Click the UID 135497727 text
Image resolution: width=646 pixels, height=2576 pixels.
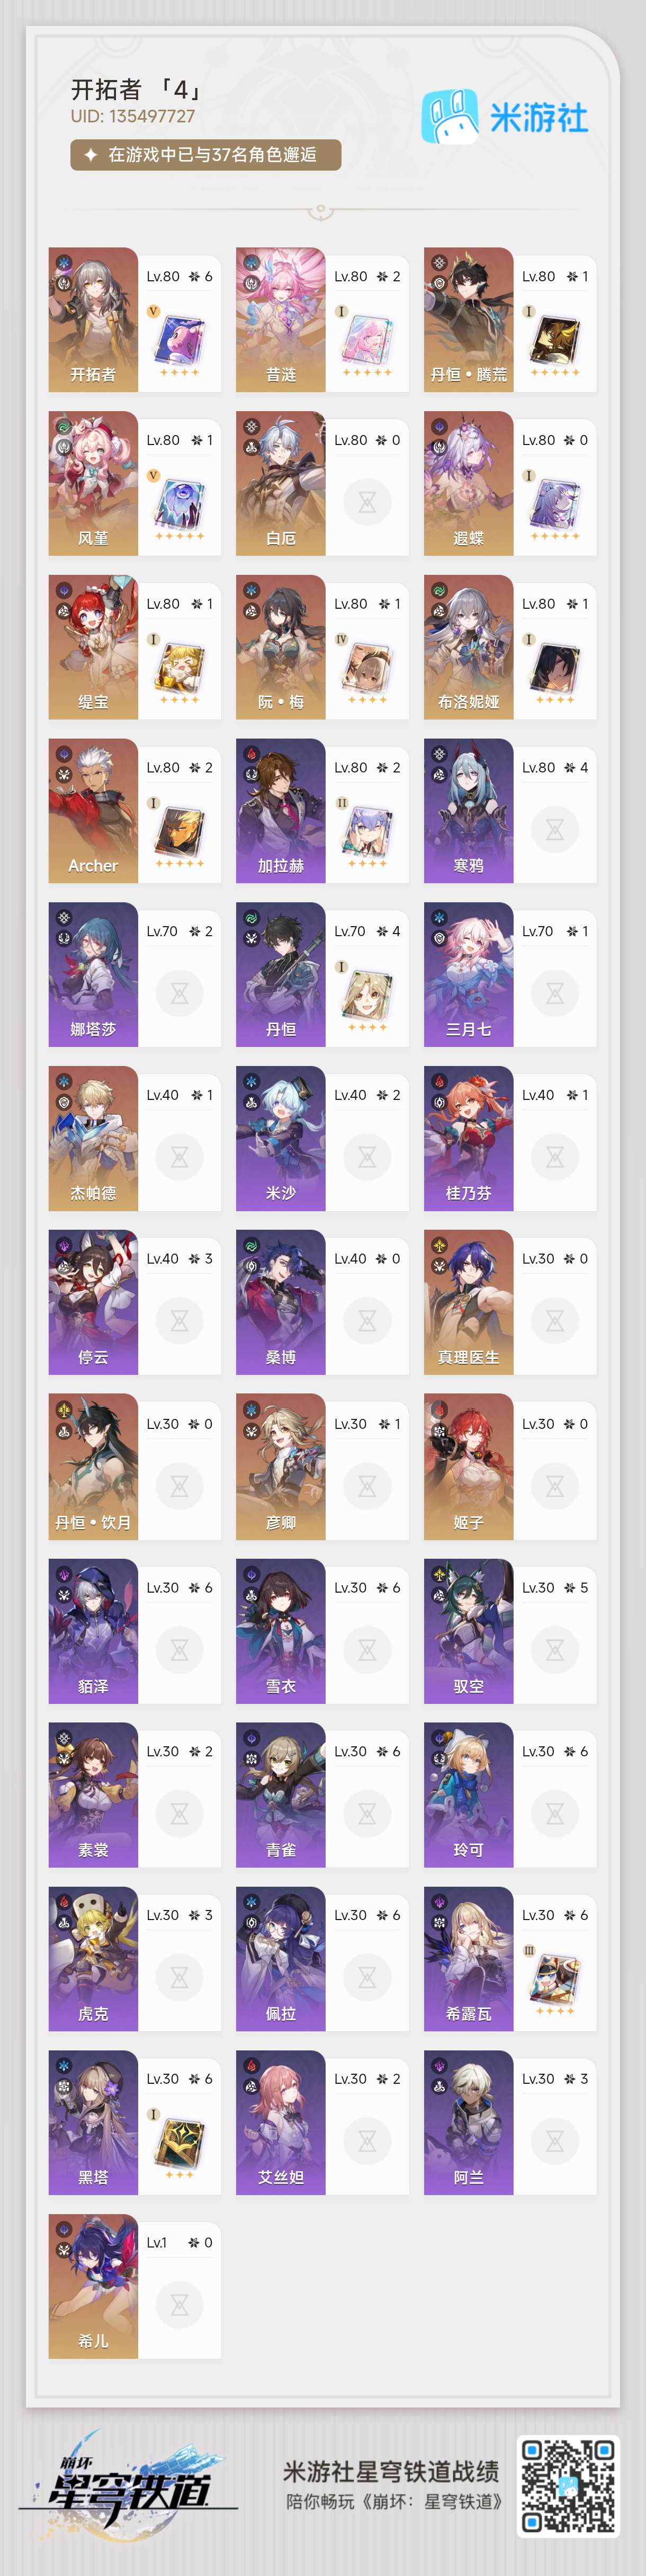pyautogui.click(x=133, y=116)
